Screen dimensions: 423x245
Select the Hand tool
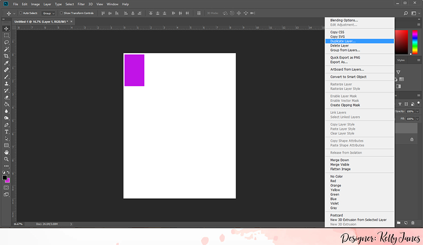point(6,152)
